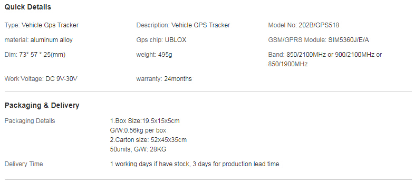
Task: Select the warranty: 24months entry
Action: click(164, 79)
